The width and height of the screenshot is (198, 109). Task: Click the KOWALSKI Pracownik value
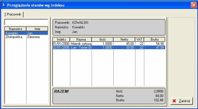[80, 23]
